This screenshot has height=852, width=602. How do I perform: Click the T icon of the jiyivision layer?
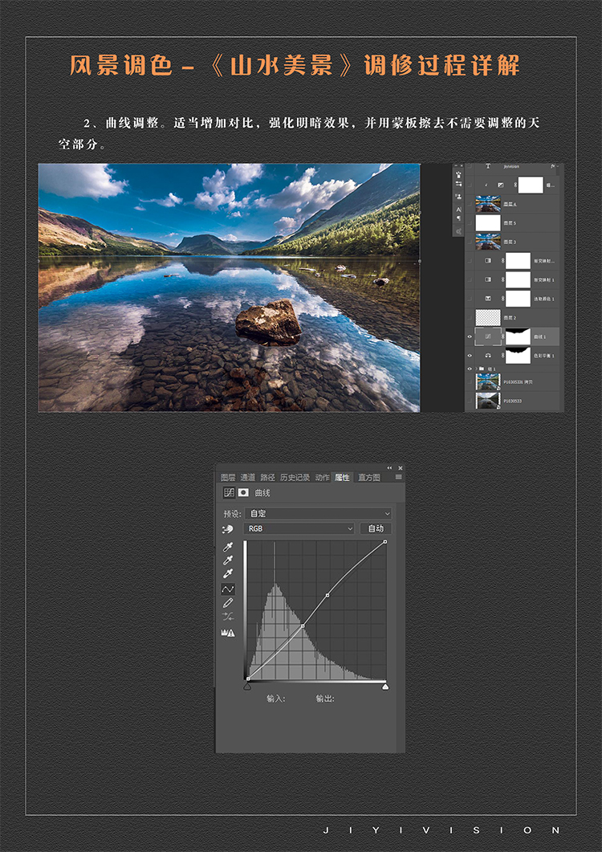pyautogui.click(x=487, y=167)
